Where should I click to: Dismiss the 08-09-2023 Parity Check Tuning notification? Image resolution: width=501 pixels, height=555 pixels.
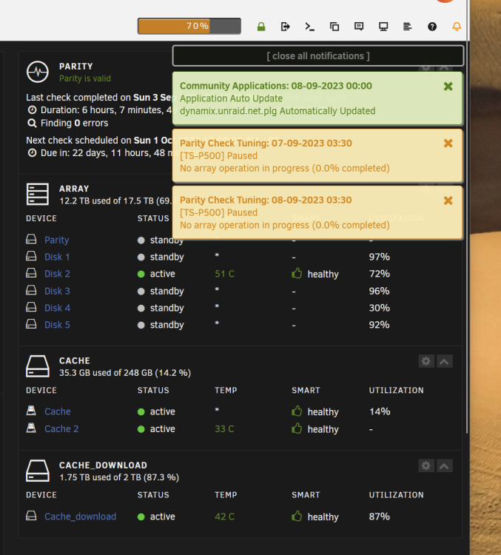point(448,201)
